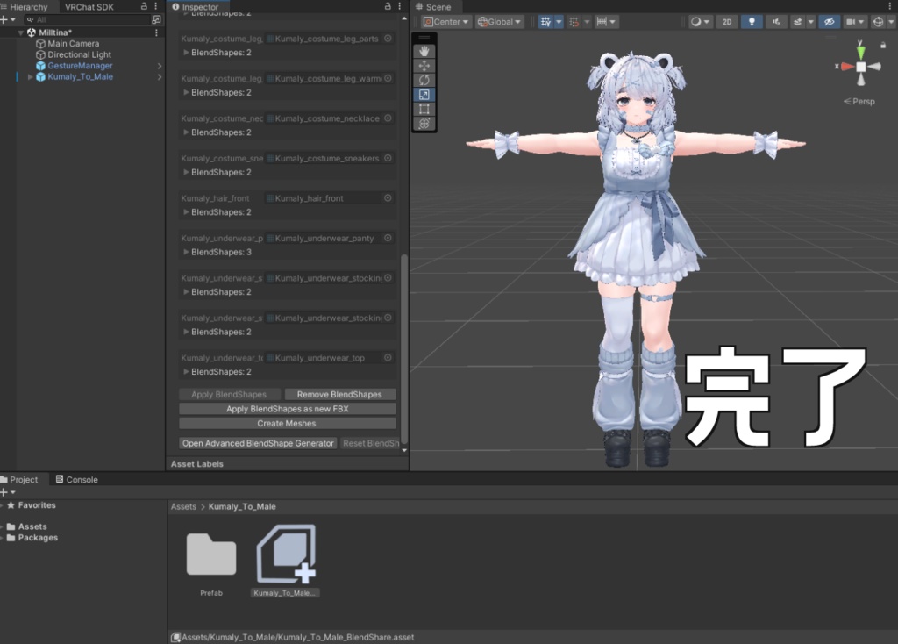Open the draw mode shading icon

695,22
